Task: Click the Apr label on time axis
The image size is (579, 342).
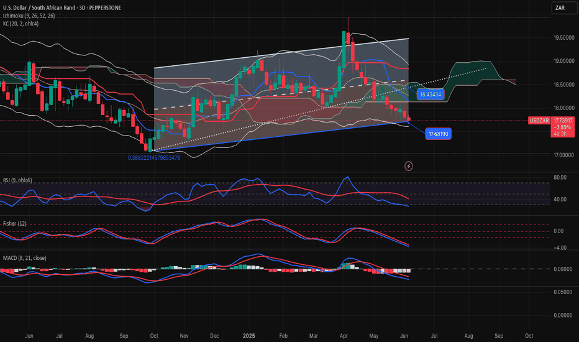Action: 344,336
